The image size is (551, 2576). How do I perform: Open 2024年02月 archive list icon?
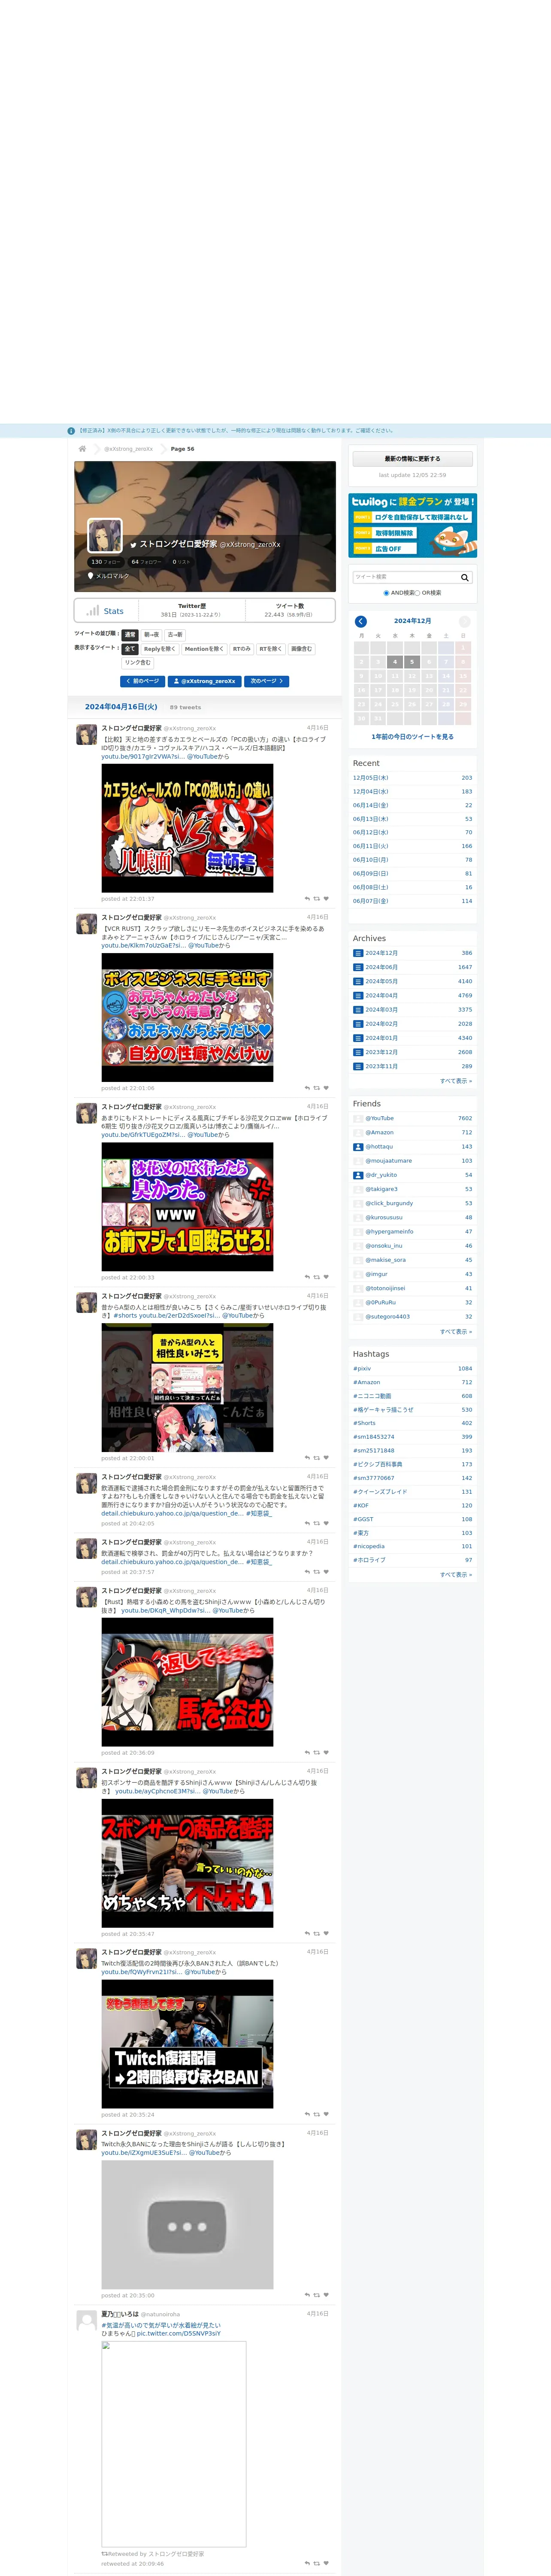click(358, 1024)
